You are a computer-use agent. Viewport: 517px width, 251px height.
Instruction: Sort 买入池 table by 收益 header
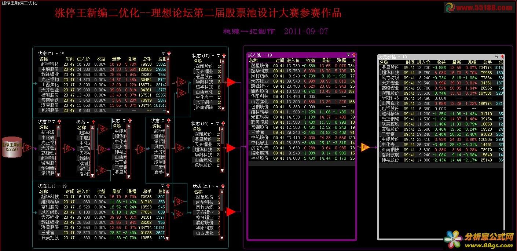(x=311, y=61)
